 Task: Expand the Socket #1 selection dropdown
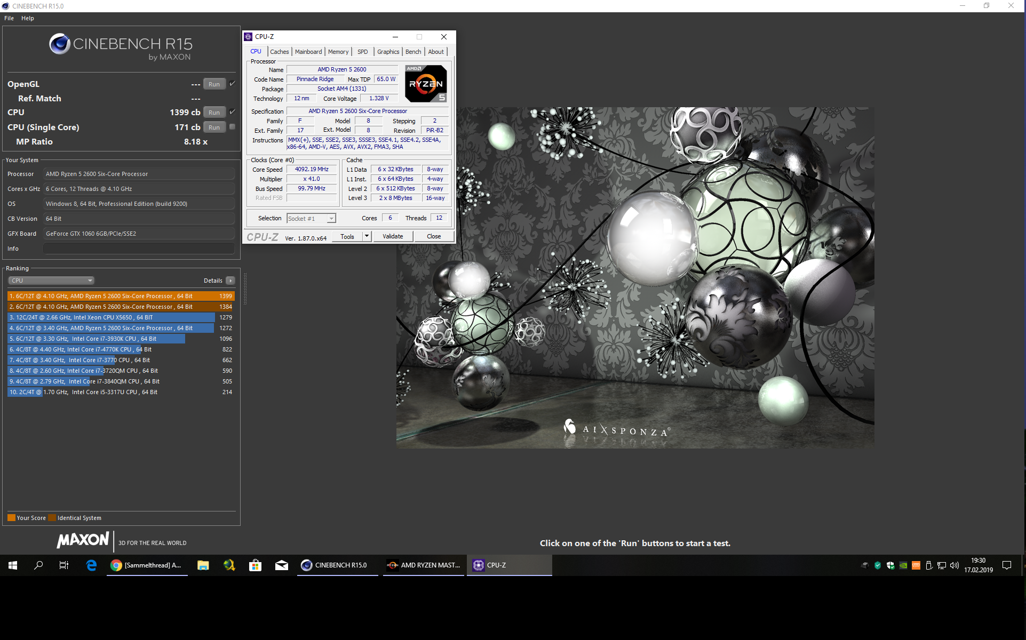tap(331, 219)
